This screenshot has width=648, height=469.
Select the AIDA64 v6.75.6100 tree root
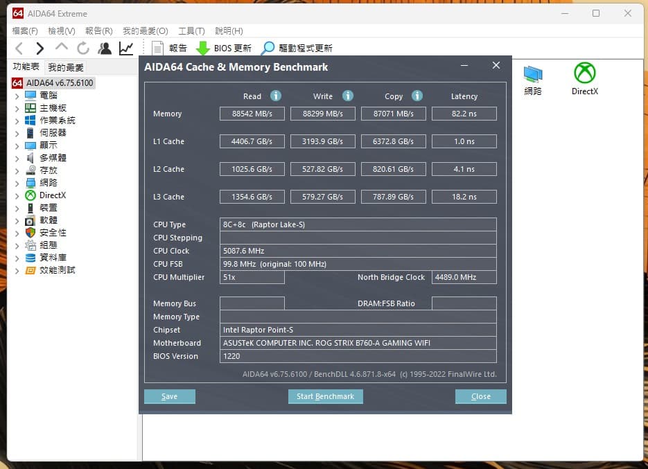click(x=53, y=83)
